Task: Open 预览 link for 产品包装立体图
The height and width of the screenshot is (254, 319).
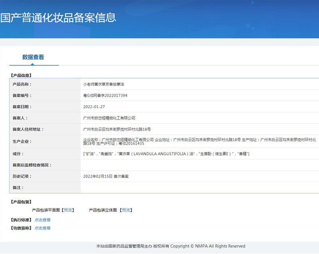Action: [126, 210]
